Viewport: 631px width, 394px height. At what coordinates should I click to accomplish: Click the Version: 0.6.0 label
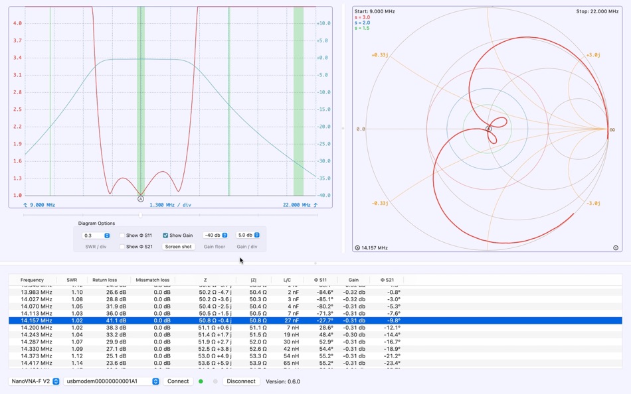point(283,381)
